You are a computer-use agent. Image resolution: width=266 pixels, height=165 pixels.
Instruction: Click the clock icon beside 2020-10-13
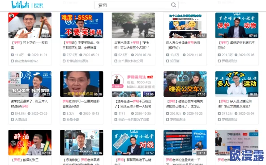click(x=81, y=113)
